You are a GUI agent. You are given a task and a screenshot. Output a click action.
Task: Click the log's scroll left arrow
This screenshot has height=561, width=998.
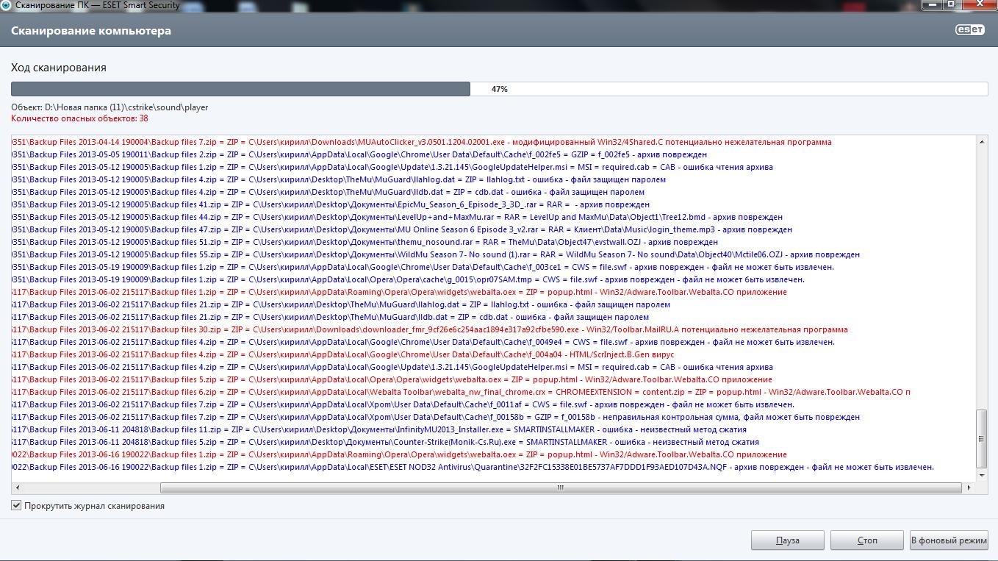click(x=16, y=487)
